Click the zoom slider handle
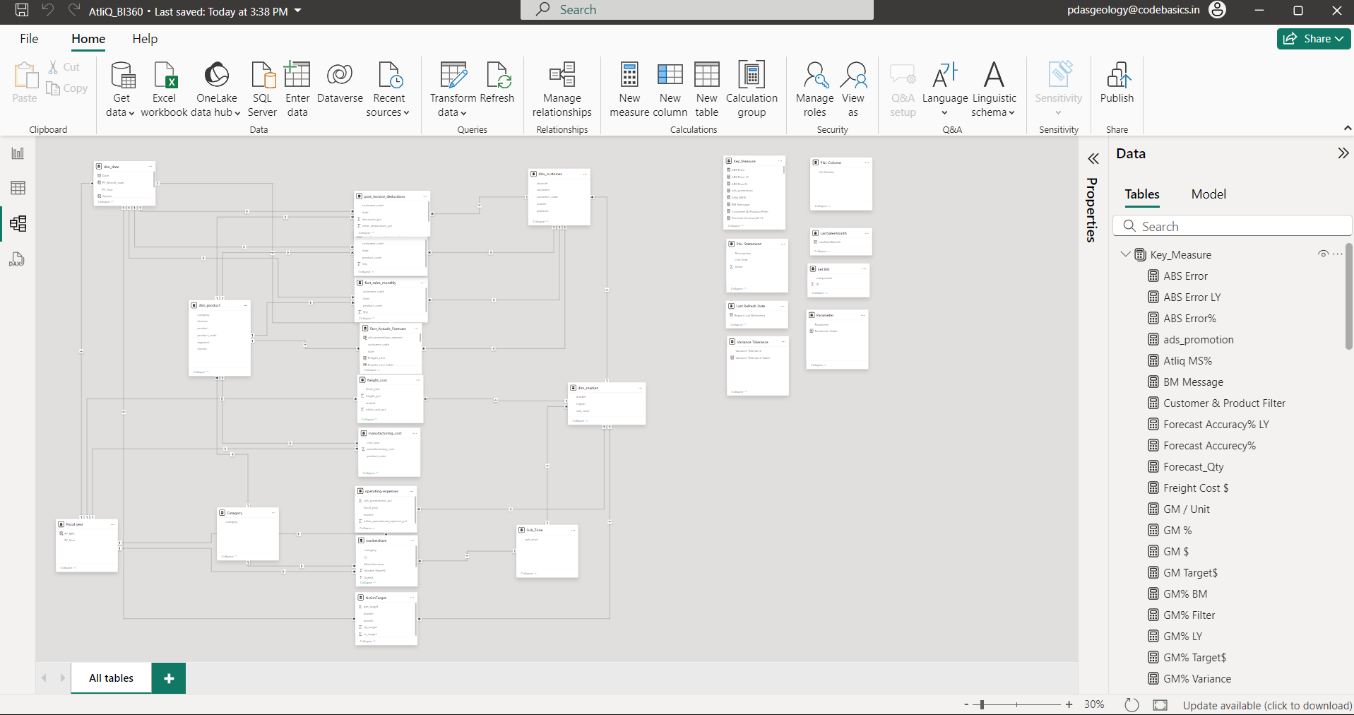 [x=982, y=704]
